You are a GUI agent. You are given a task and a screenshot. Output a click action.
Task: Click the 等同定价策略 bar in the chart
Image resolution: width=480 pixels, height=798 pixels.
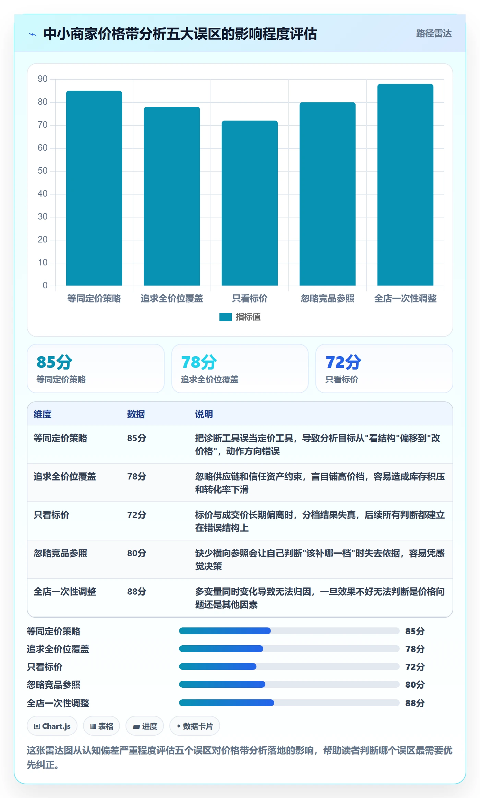pyautogui.click(x=94, y=188)
